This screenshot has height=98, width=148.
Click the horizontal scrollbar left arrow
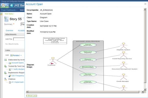27,92
